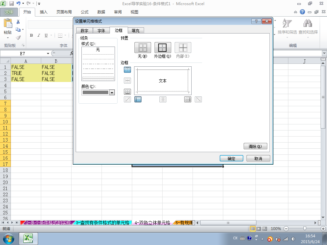Apply the diagonal-up border line icon

tap(127, 100)
